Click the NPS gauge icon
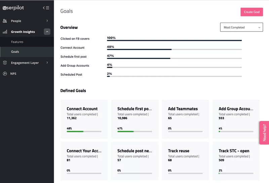Screen dimensions: 269x183 (x=5, y=73)
